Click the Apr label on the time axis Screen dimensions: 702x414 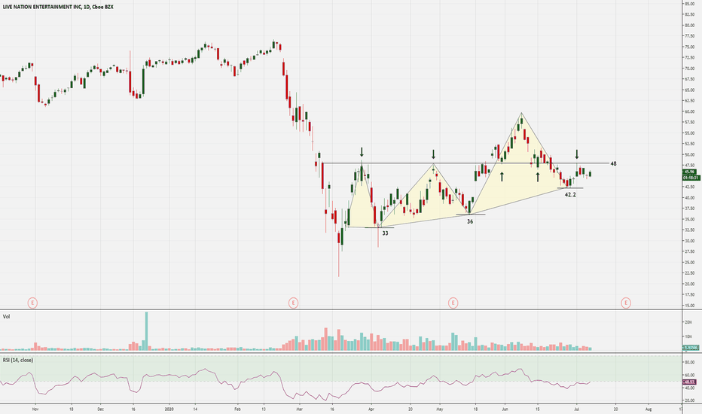click(x=371, y=409)
